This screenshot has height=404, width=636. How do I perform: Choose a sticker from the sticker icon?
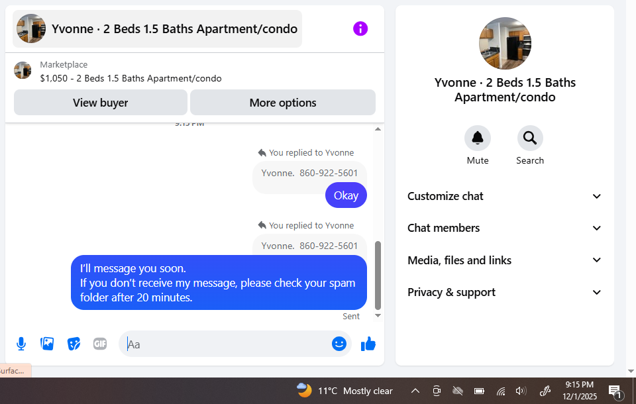[74, 344]
